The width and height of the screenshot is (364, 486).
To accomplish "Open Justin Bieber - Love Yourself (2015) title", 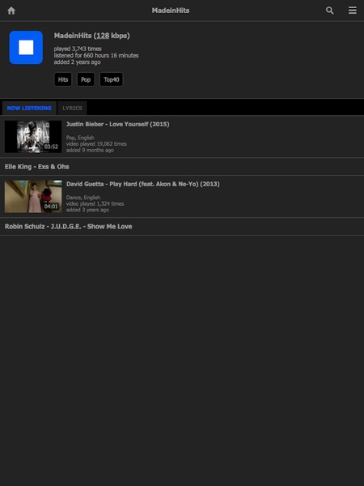I will 117,124.
